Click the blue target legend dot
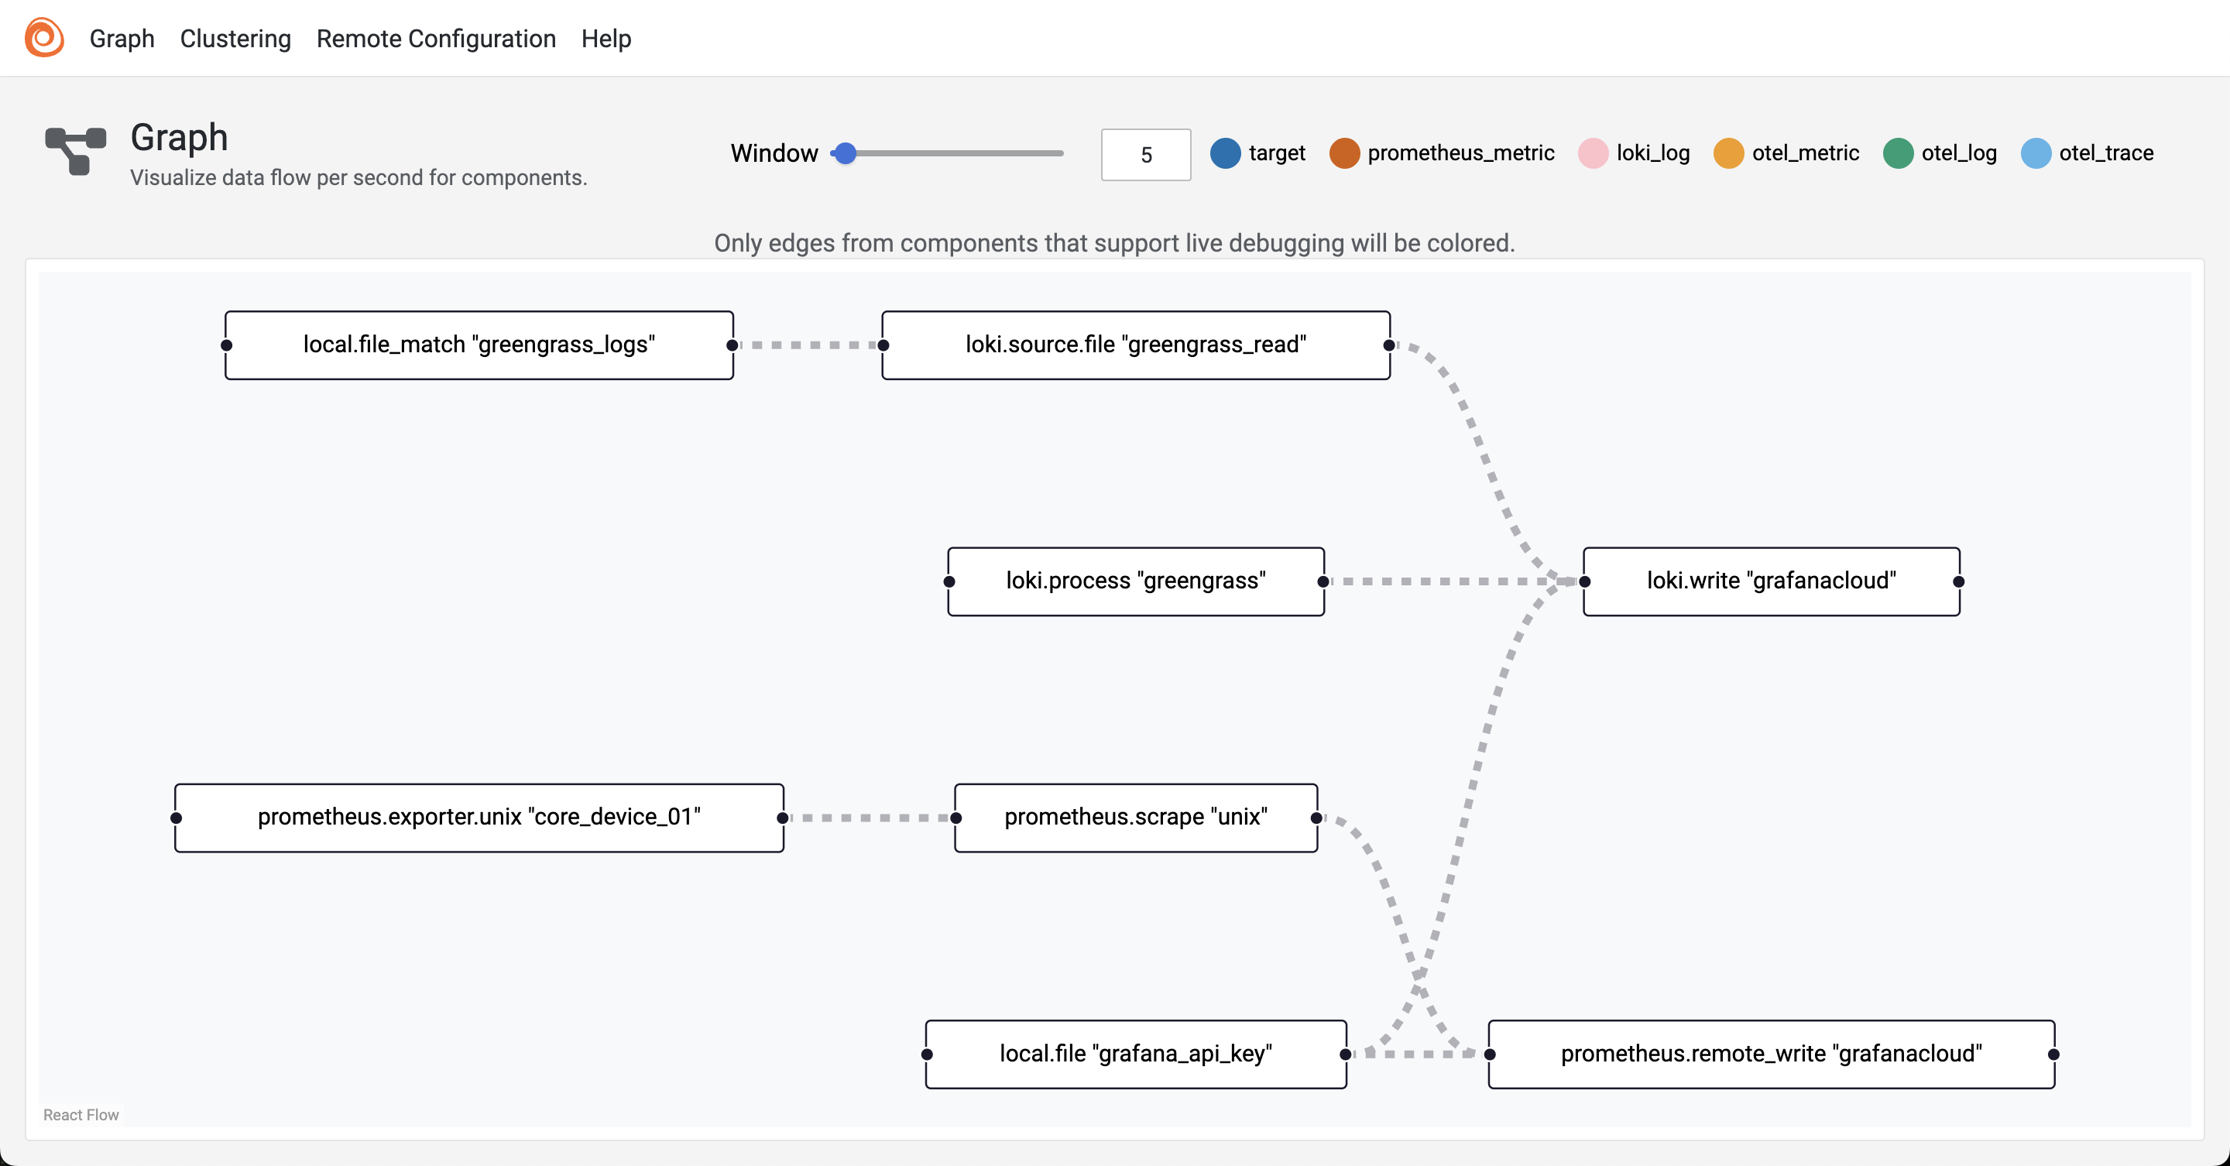The height and width of the screenshot is (1166, 2230). click(1225, 153)
